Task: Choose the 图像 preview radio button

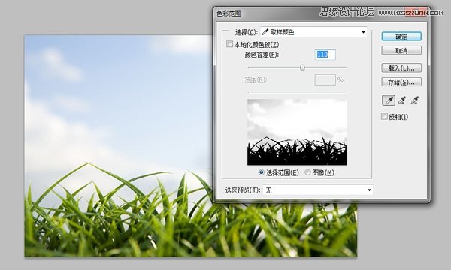Action: 307,172
